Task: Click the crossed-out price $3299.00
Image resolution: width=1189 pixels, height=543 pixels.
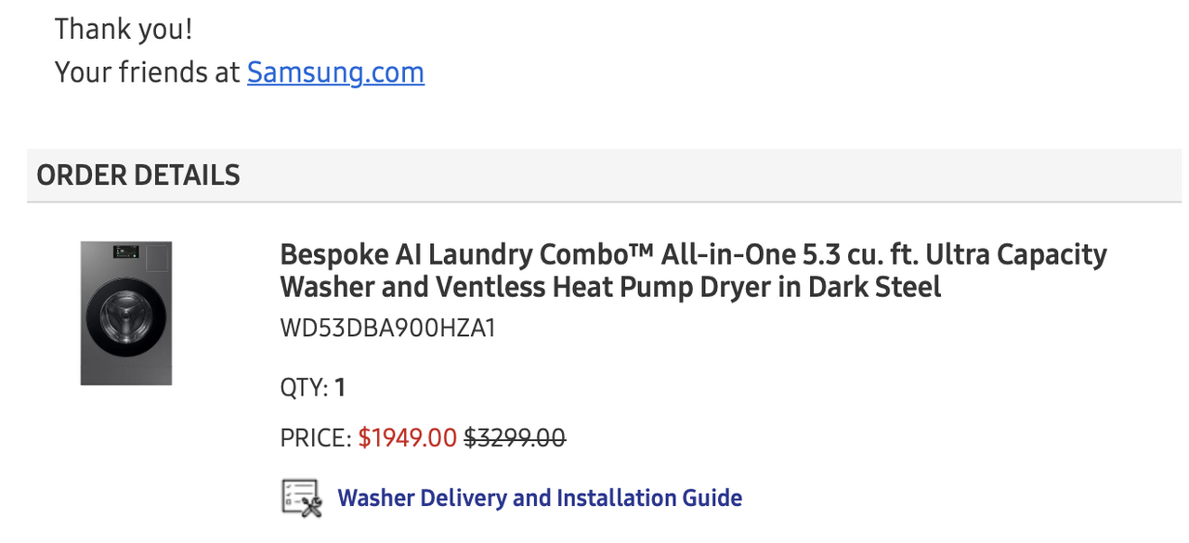Action: click(x=514, y=437)
